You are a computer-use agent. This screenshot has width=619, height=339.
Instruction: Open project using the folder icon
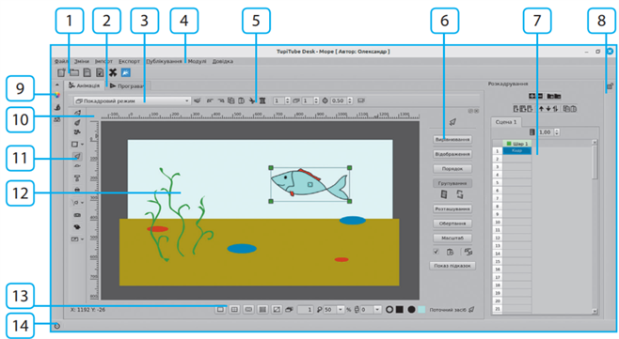(x=74, y=72)
